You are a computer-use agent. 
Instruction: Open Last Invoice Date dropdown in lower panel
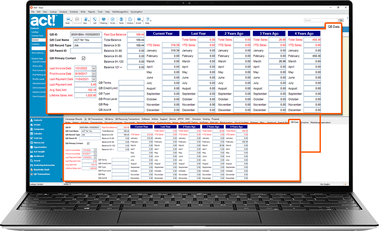click(95, 150)
